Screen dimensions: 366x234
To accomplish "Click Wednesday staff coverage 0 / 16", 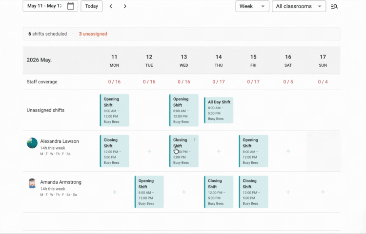I will coord(184,82).
